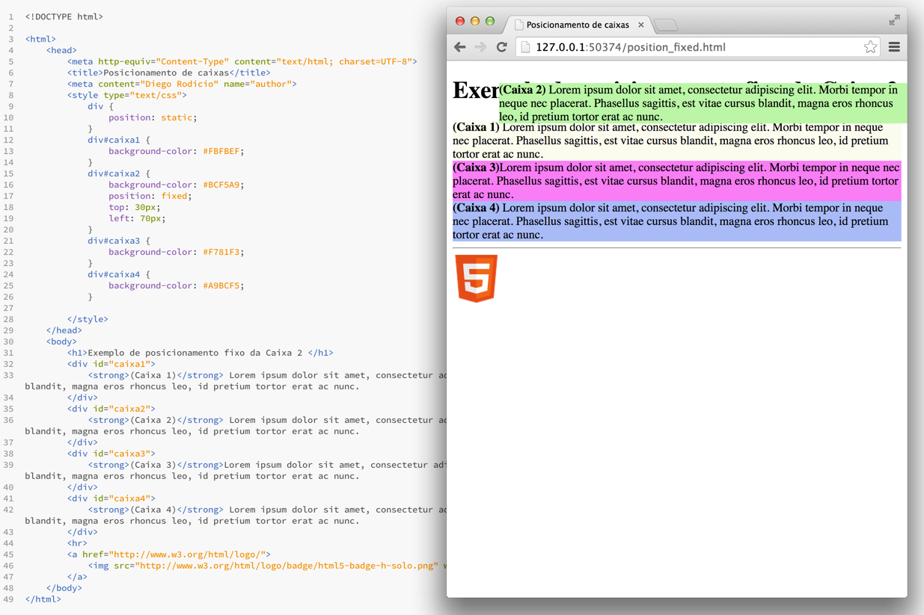Enter fullscreen using the top-right arrows icon
This screenshot has height=615, width=924.
(x=894, y=20)
